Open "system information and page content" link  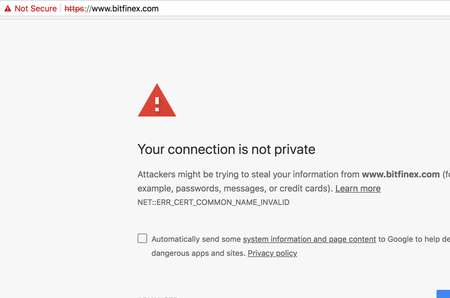pyautogui.click(x=309, y=239)
